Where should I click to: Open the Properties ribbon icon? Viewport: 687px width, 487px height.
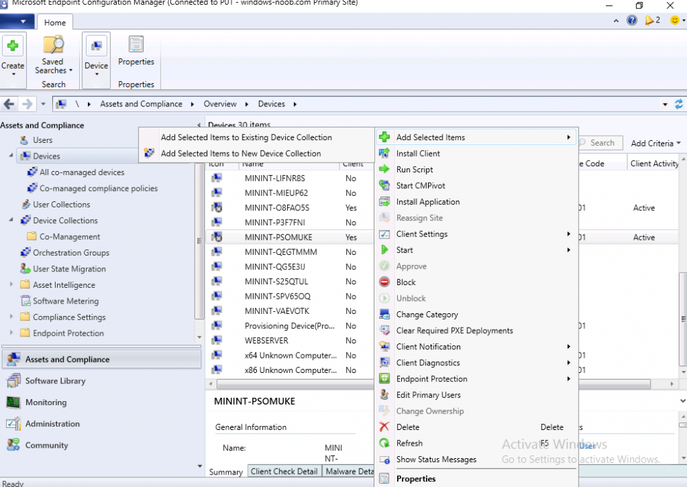click(136, 44)
